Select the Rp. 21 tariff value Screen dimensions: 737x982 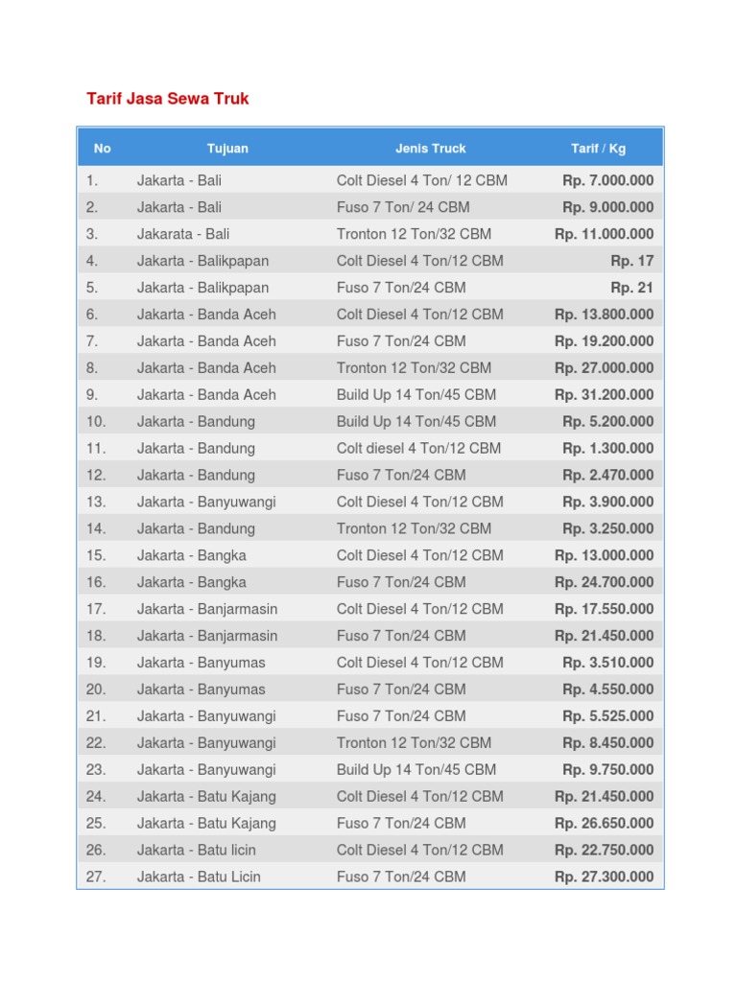pos(631,288)
